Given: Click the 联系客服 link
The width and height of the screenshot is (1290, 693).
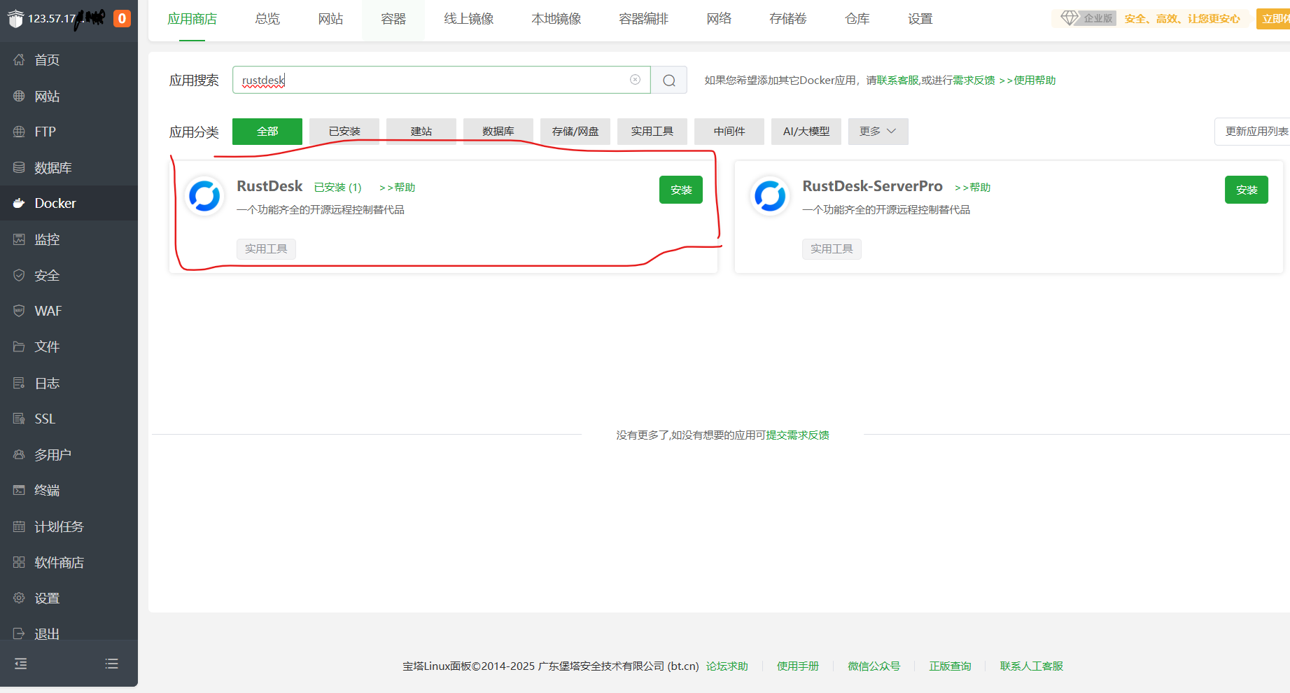Looking at the screenshot, I should 898,80.
